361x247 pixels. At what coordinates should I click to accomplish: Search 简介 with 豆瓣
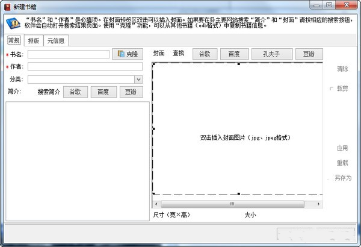pyautogui.click(x=131, y=92)
